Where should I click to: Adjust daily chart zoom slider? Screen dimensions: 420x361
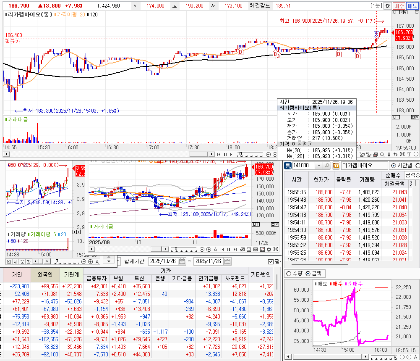176,249
